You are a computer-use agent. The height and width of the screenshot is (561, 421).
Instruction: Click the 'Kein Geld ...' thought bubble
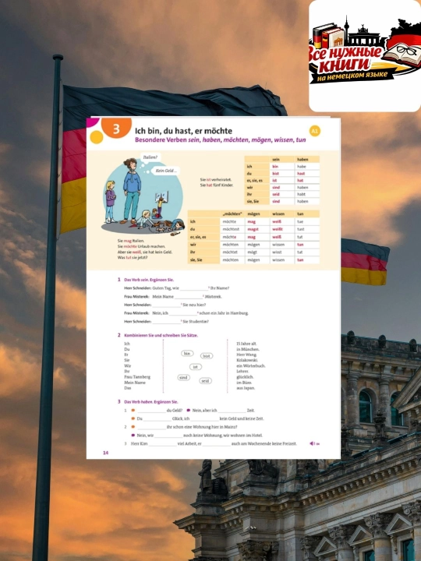166,171
